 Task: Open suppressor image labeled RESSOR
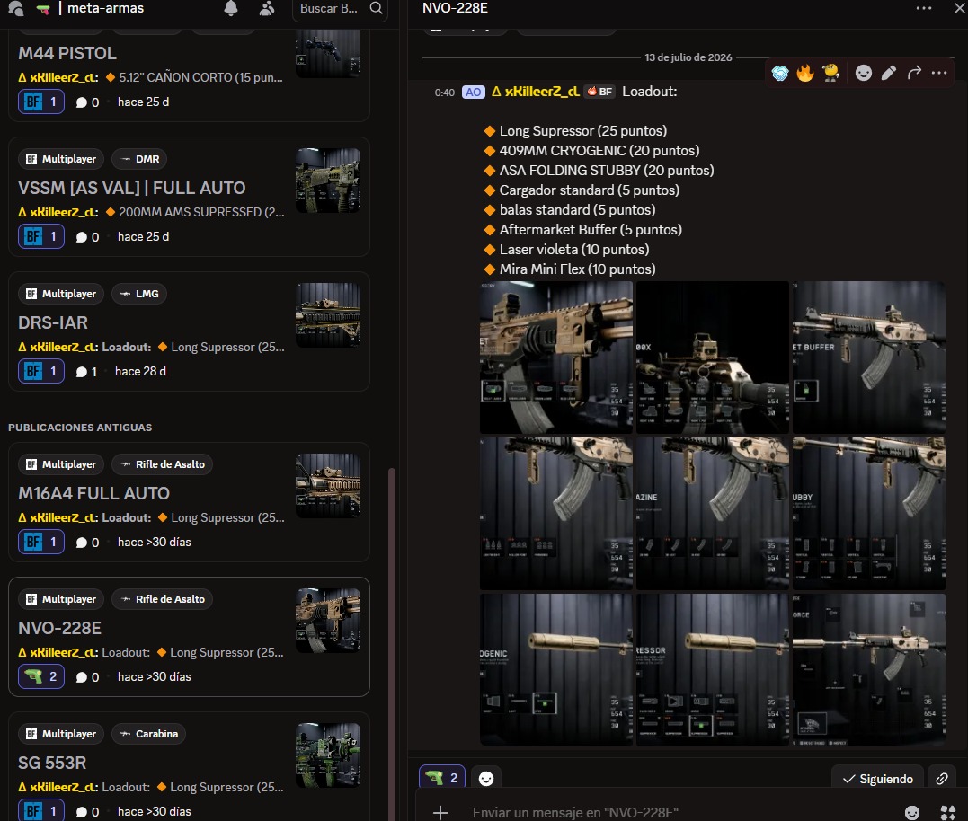713,670
